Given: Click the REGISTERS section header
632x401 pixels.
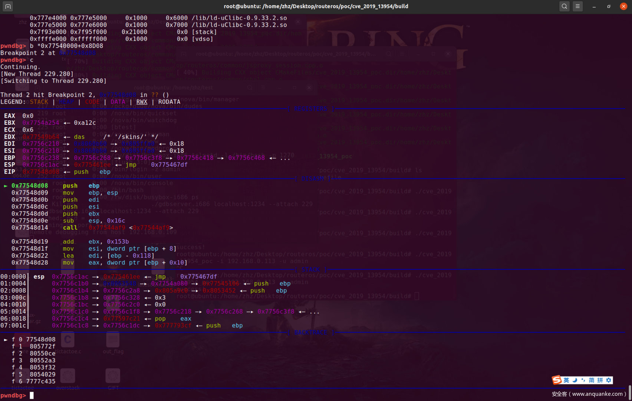Looking at the screenshot, I should tap(311, 109).
